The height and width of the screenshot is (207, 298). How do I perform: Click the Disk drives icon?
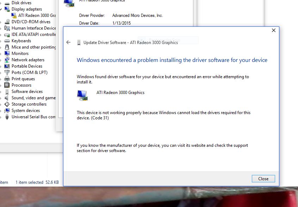point(7,3)
